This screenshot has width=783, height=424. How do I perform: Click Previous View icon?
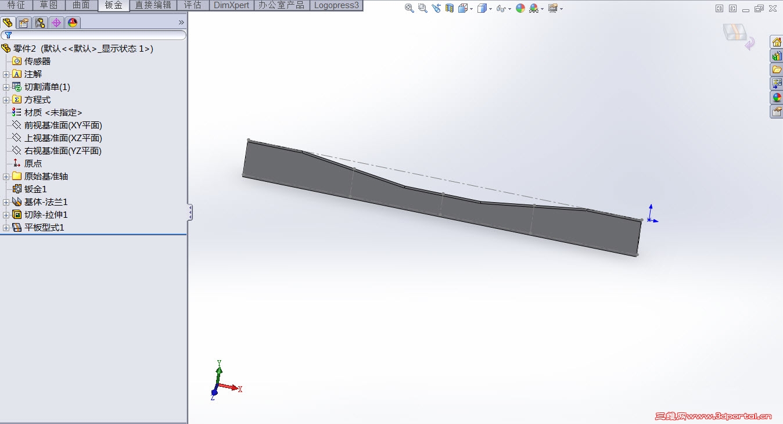click(x=436, y=8)
